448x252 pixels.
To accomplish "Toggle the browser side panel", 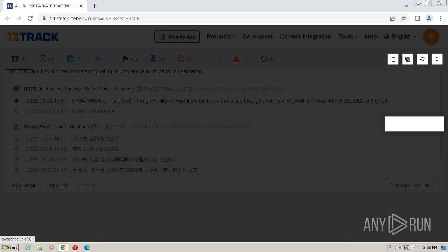I will [418, 19].
